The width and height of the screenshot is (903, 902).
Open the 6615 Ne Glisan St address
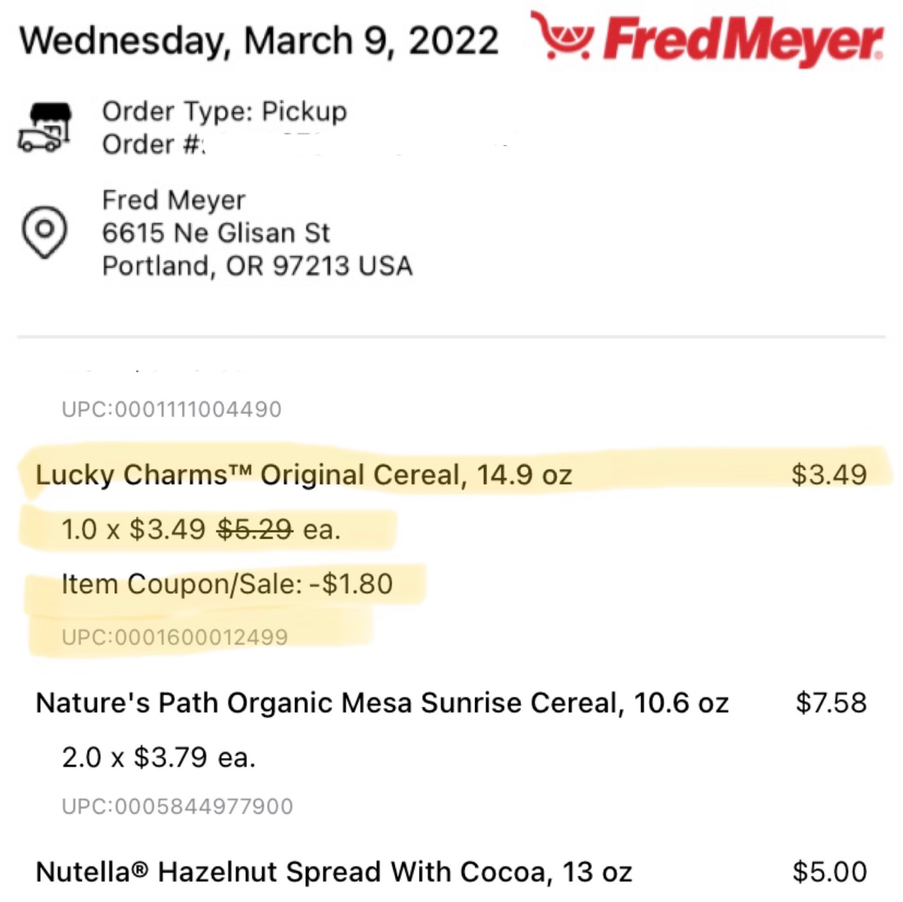tap(216, 233)
